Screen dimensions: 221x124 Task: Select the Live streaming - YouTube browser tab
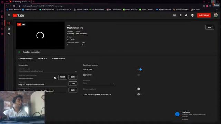(x=20, y=2)
